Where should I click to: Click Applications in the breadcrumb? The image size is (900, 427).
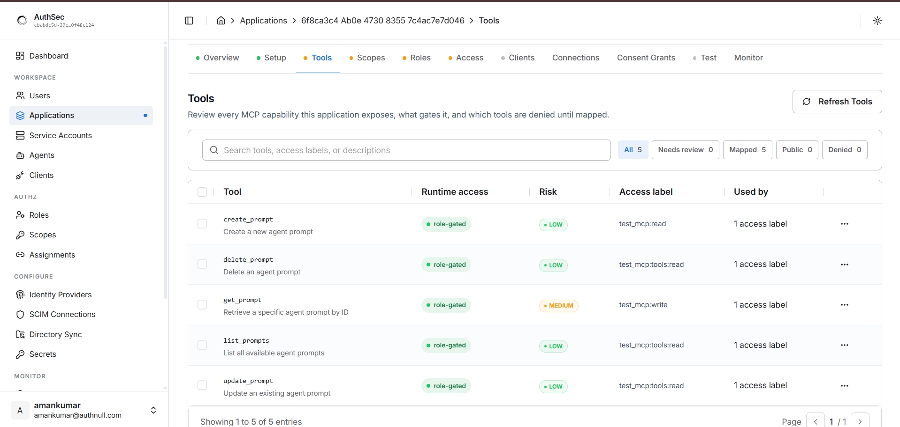tap(263, 21)
